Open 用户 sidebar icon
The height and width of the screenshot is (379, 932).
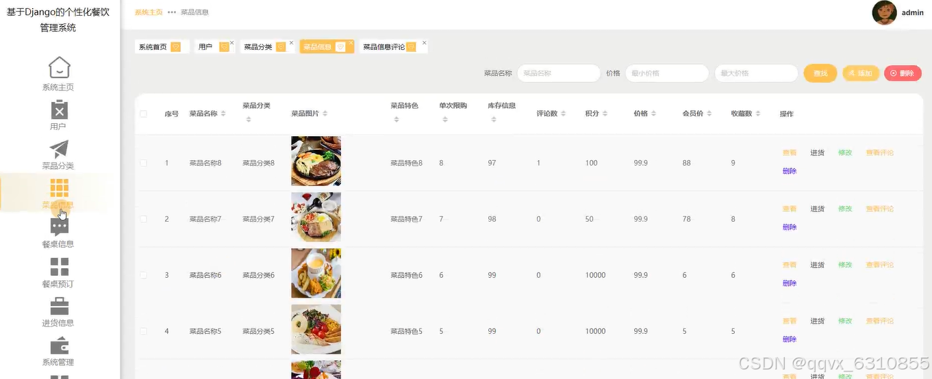[60, 109]
